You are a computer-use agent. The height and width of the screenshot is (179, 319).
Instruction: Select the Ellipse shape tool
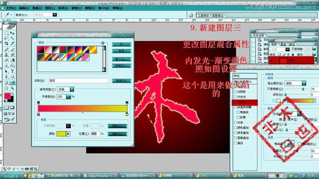point(13,77)
